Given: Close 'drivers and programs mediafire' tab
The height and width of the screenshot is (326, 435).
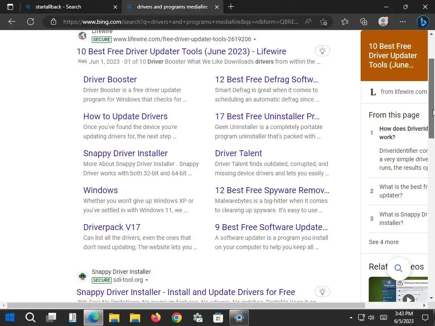Looking at the screenshot, I should (217, 7).
